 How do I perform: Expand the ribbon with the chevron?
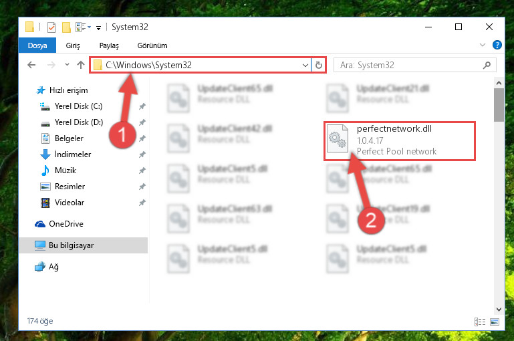point(483,45)
